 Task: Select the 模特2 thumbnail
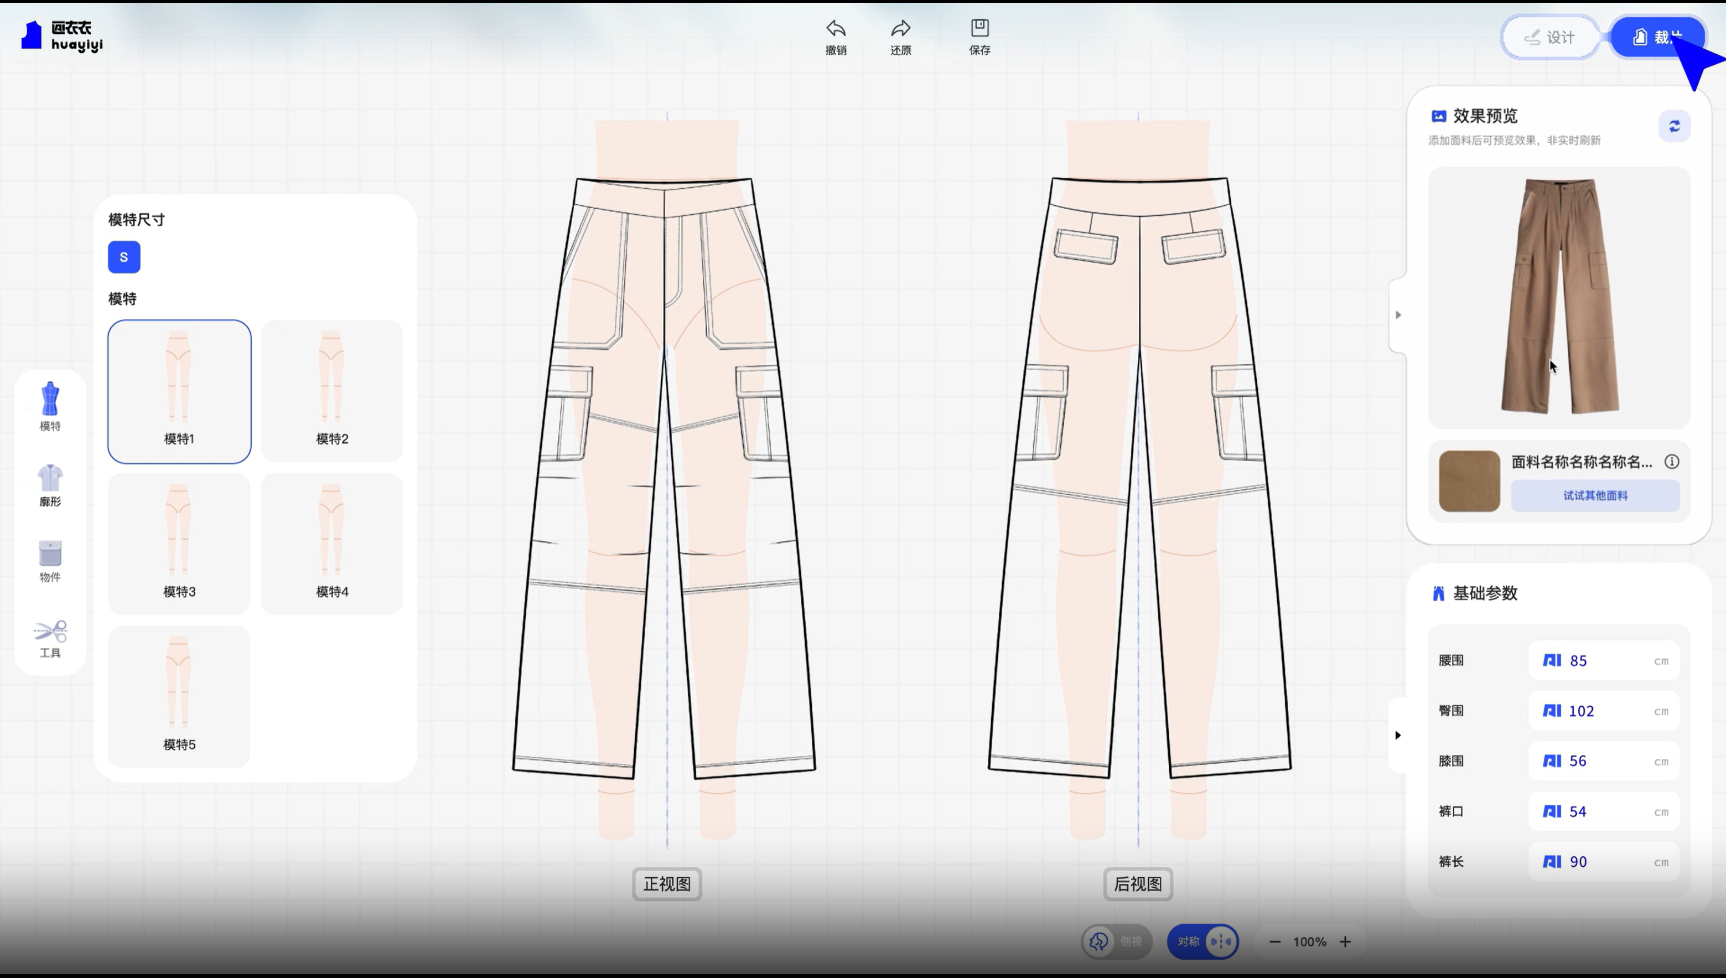[332, 392]
